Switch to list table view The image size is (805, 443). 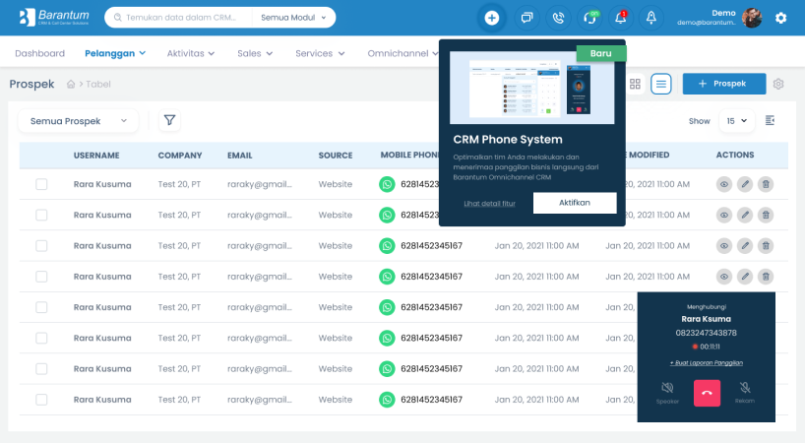(661, 84)
